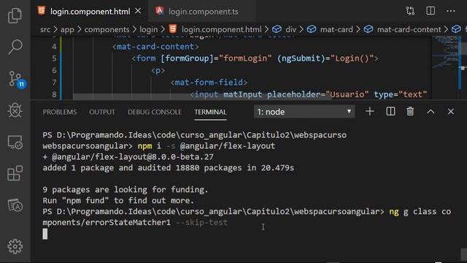Viewport: 467px width, 263px height.
Task: Open the Remote Explorer view
Action: click(x=15, y=142)
